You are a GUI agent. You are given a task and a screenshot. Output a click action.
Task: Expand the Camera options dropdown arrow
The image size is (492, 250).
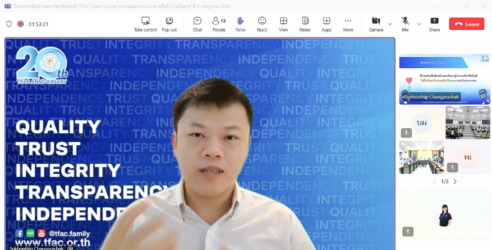coord(390,24)
